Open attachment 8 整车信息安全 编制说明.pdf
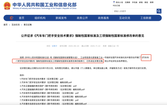This screenshot has width=167, height=105. pos(53,104)
